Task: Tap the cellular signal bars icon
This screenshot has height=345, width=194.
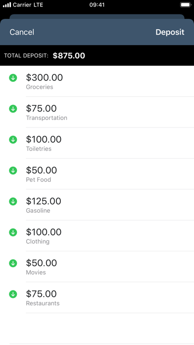Action: click(x=7, y=4)
